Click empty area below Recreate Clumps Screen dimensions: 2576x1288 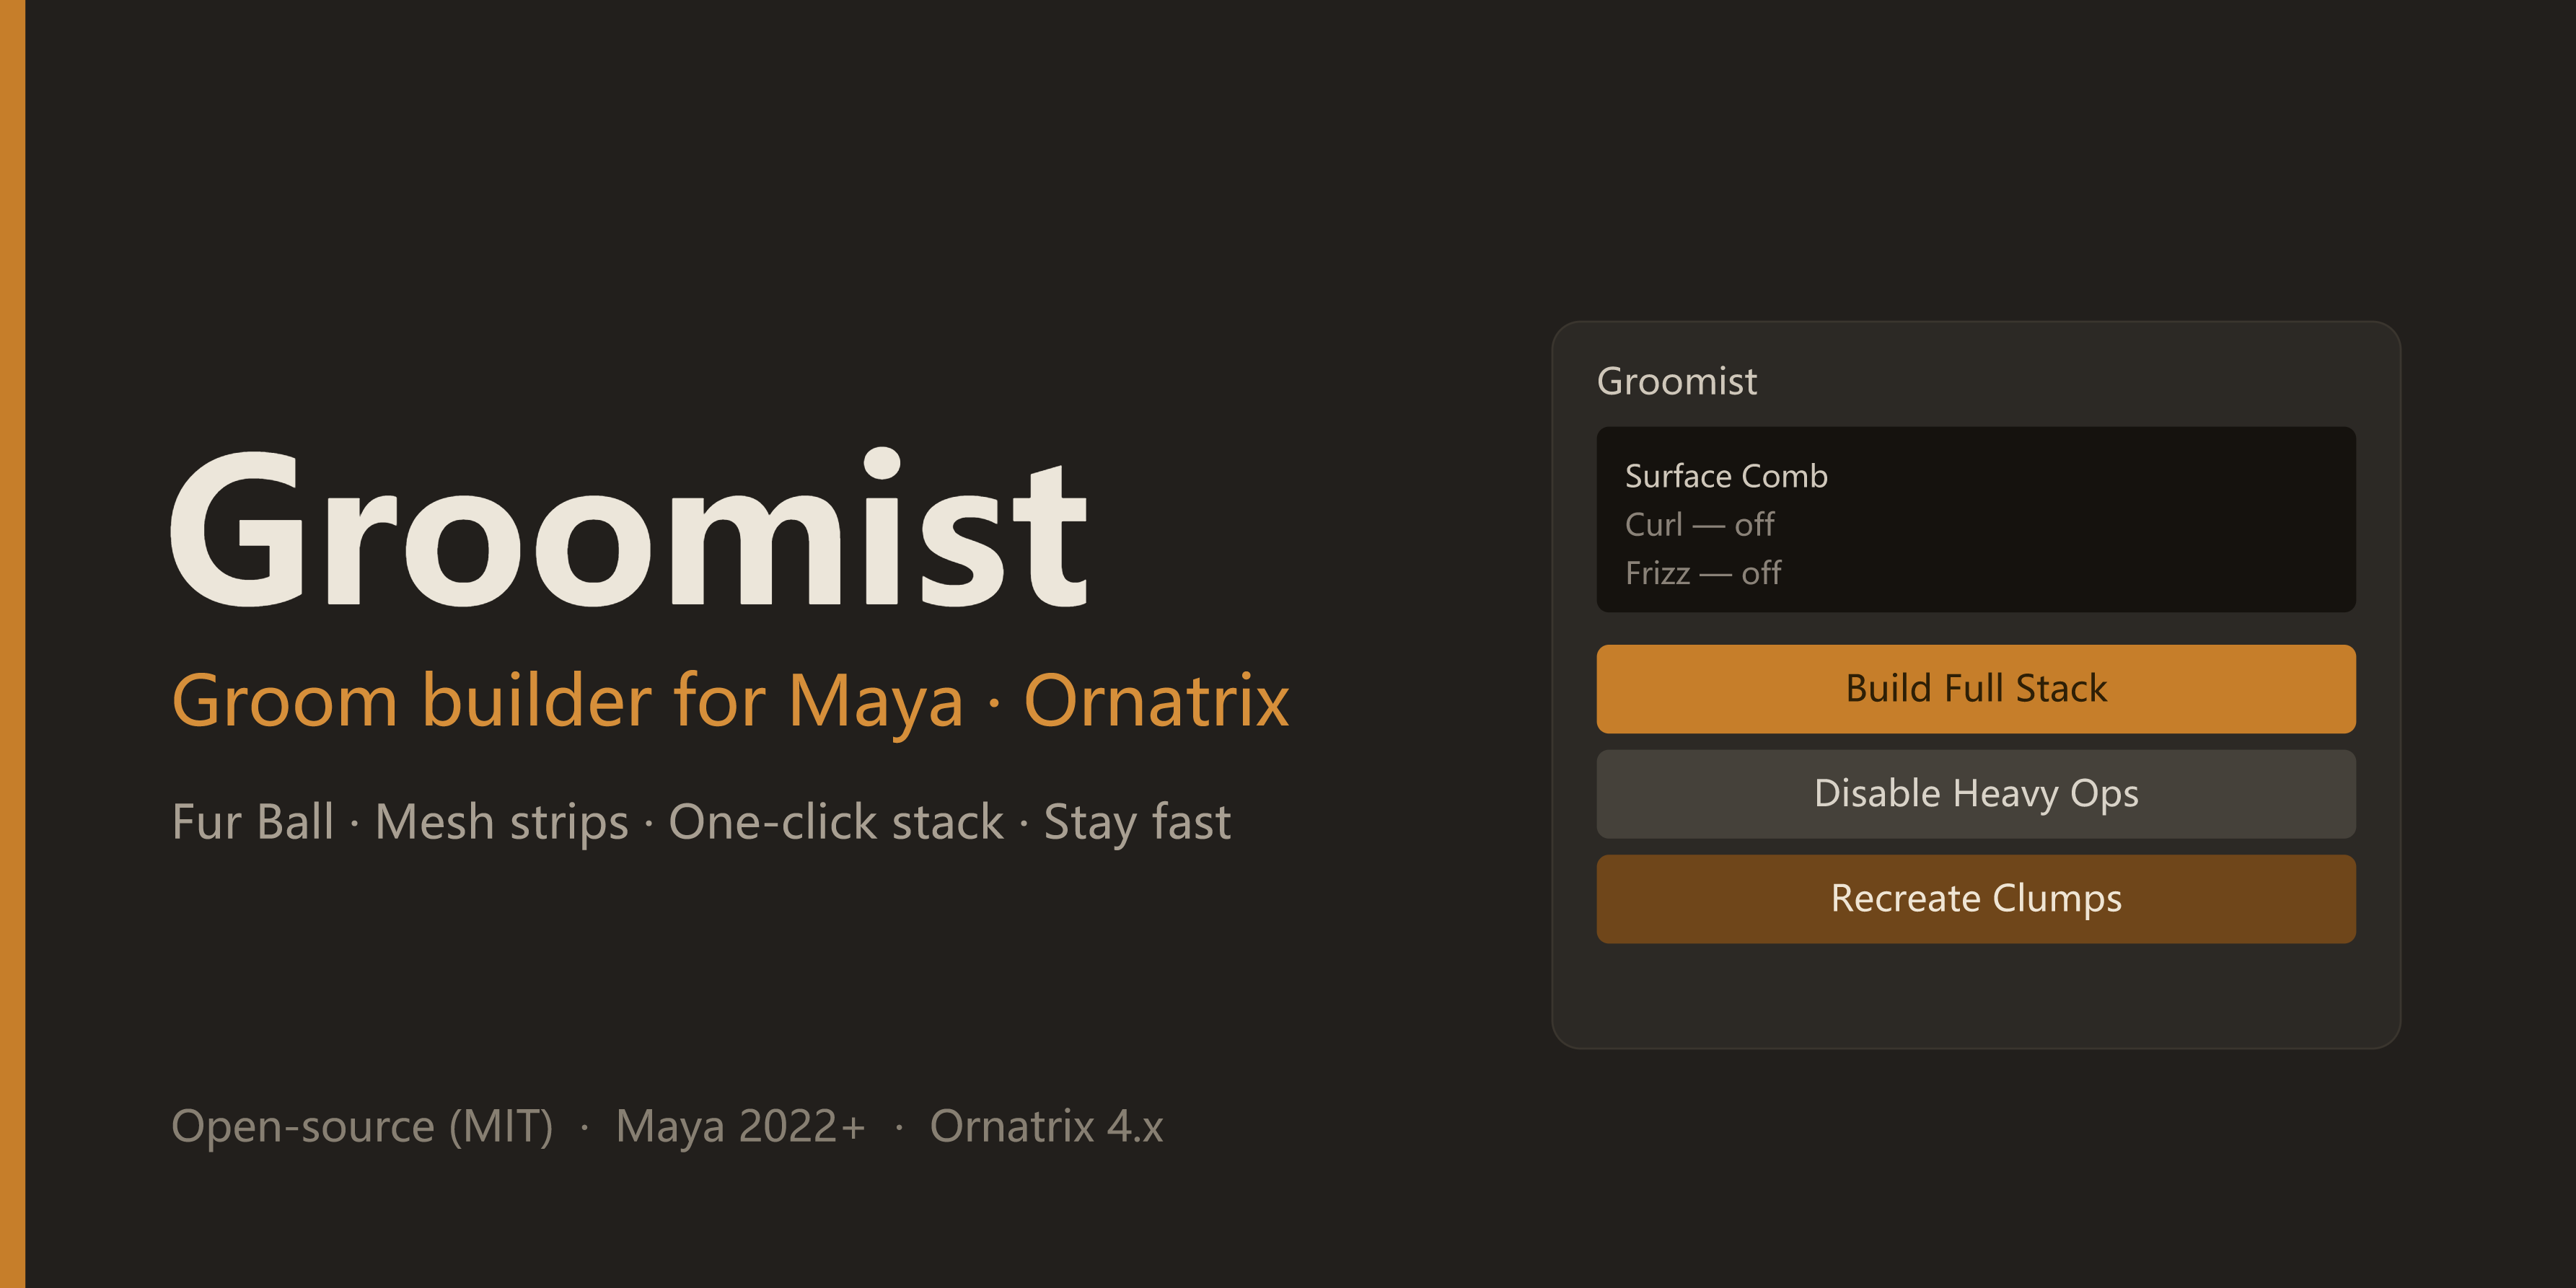(x=1976, y=995)
